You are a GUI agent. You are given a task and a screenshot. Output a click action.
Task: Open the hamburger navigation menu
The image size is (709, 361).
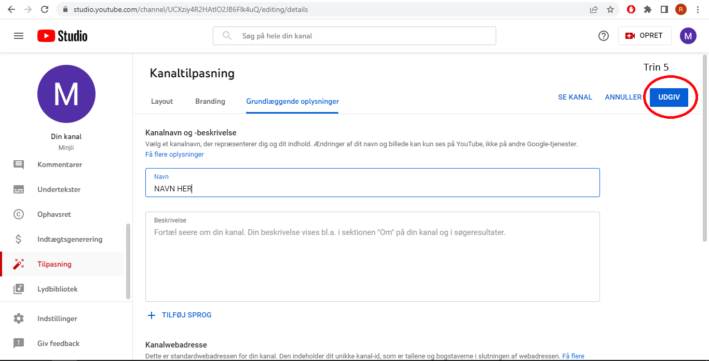pos(19,36)
